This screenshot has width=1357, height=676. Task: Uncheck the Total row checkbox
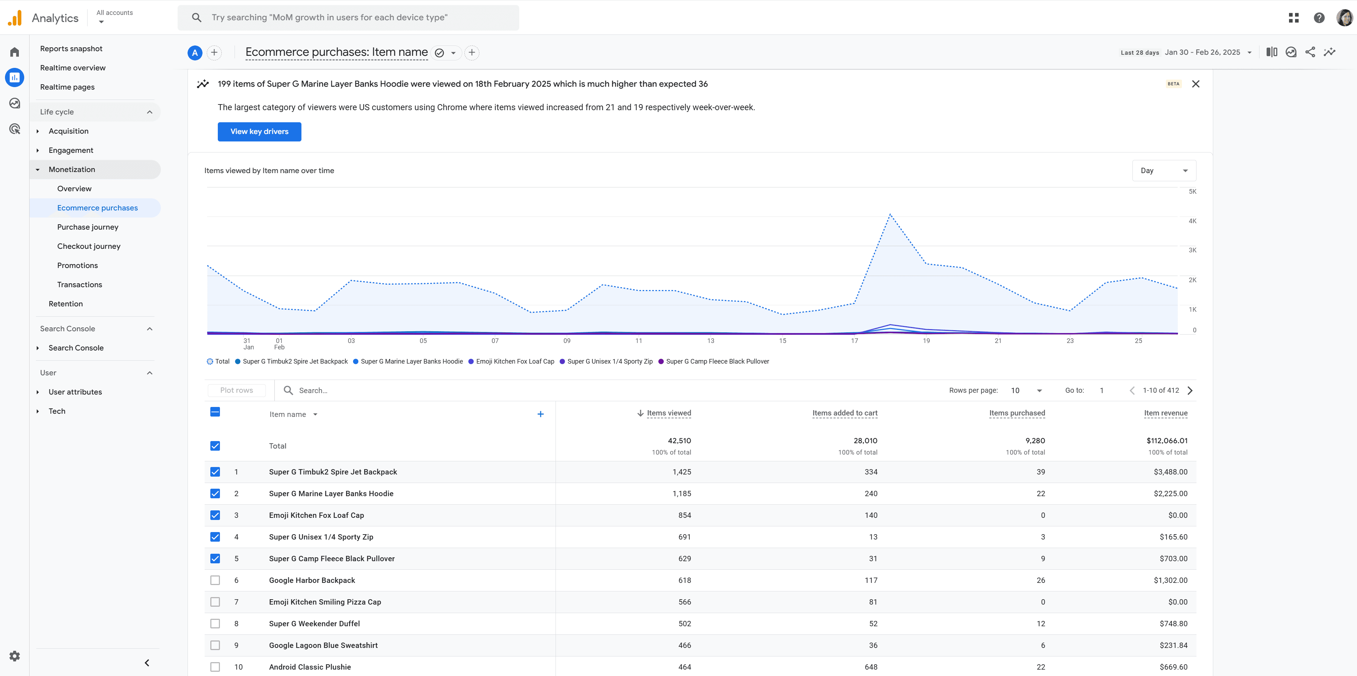[215, 446]
